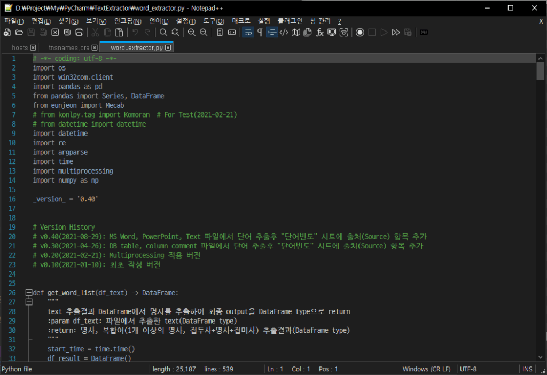Viewport: 547px width, 375px height.
Task: Print the current document
Action: tap(79, 32)
